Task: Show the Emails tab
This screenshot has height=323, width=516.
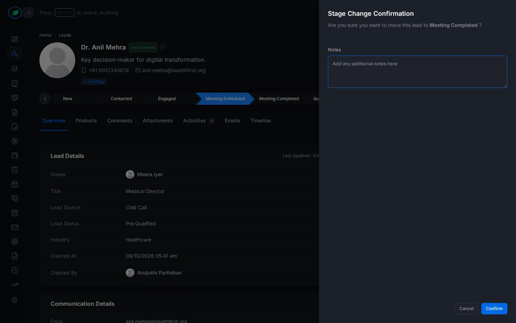Action: point(233,121)
